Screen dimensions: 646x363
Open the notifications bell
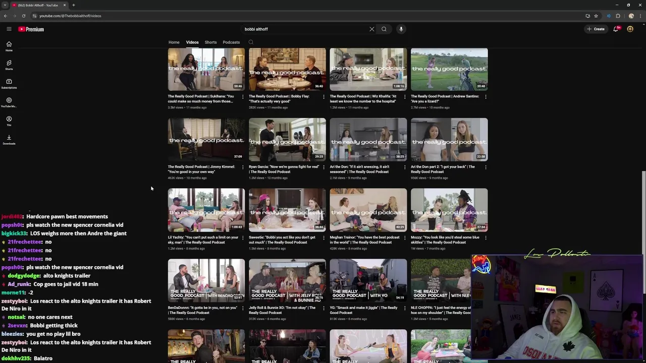(616, 29)
